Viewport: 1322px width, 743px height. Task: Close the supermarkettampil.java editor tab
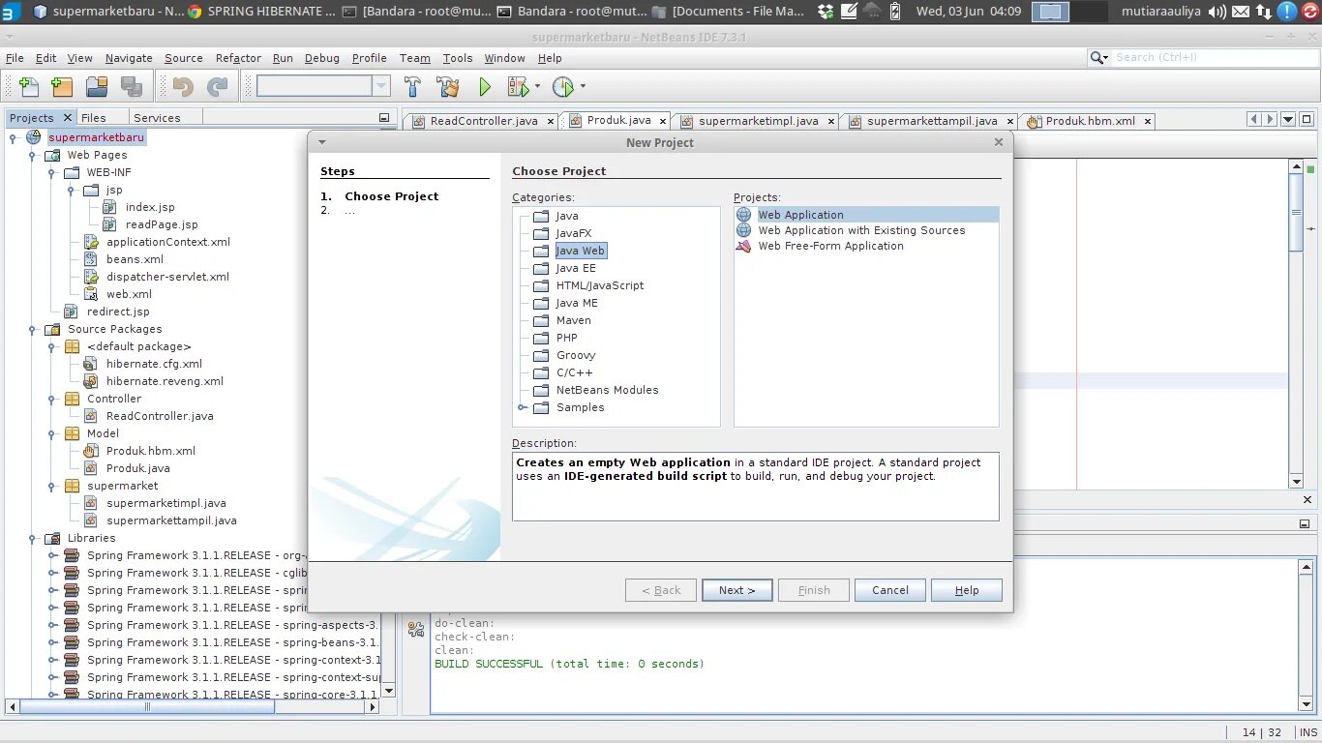tap(1009, 122)
